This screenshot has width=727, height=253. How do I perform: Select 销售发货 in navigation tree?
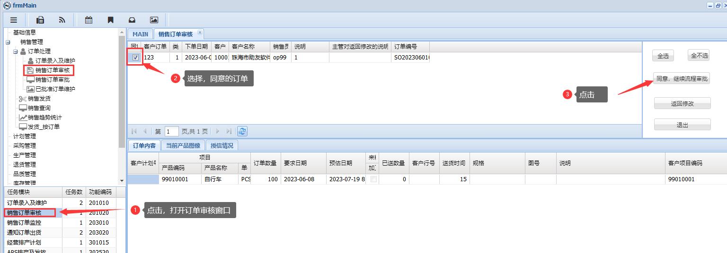click(39, 99)
